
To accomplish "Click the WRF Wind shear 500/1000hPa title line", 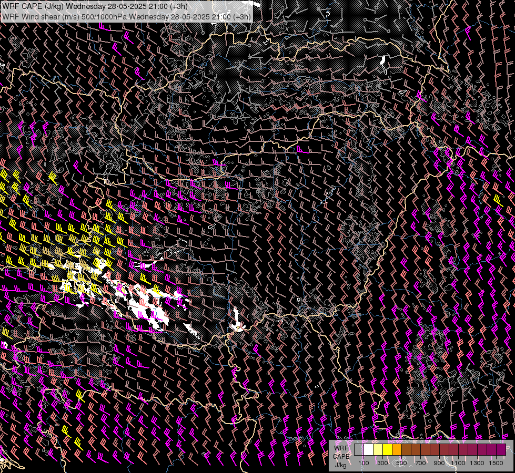I will click(x=126, y=17).
